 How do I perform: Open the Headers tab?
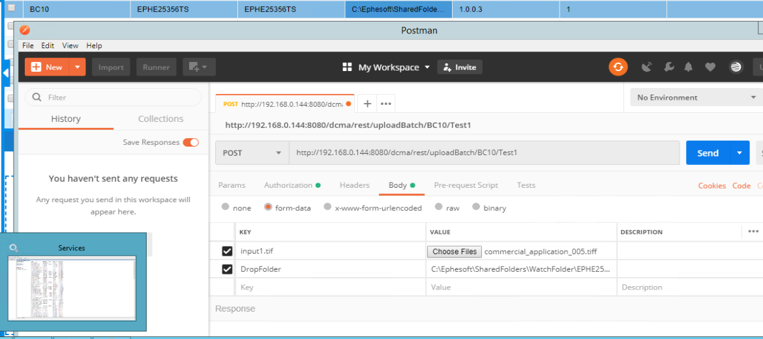[x=354, y=185]
